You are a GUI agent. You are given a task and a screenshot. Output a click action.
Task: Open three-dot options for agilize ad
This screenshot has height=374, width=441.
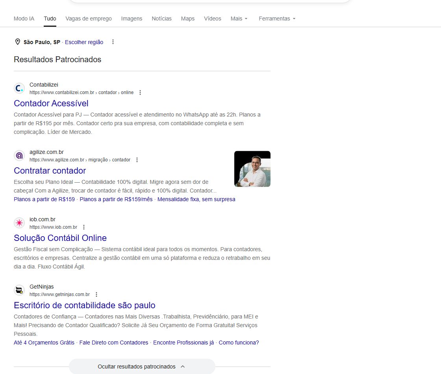tap(137, 160)
